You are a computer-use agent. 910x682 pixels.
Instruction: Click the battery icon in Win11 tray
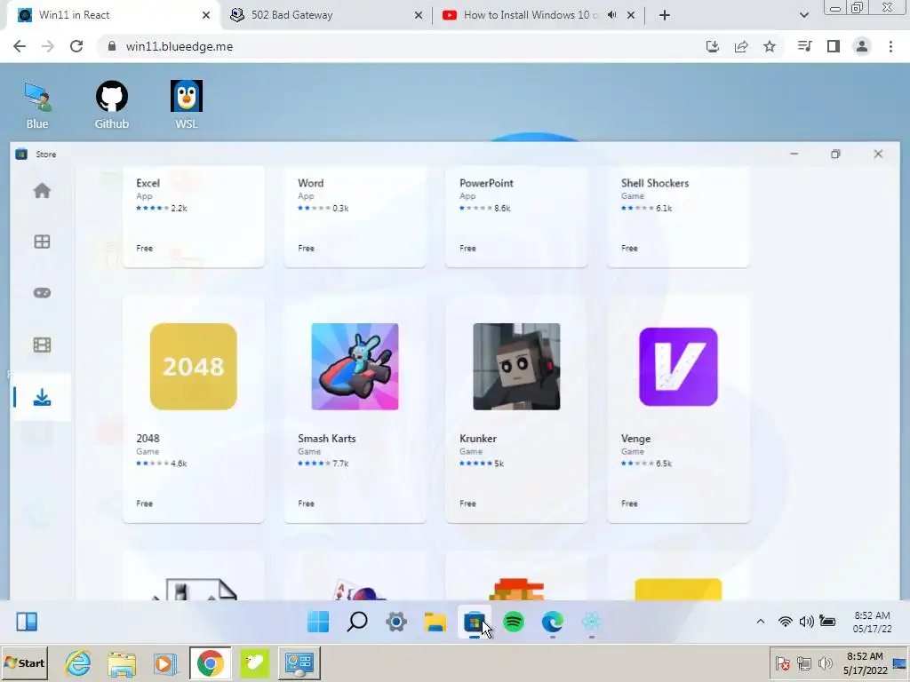(x=827, y=622)
